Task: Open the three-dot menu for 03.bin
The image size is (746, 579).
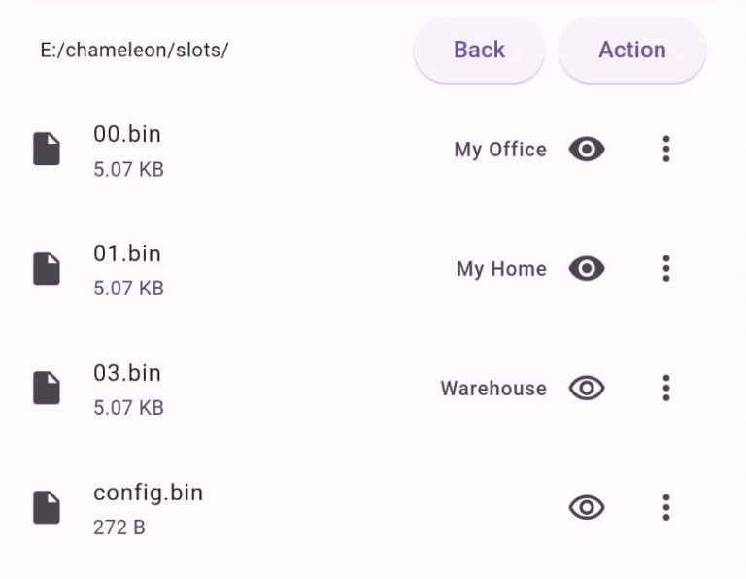Action: coord(666,388)
